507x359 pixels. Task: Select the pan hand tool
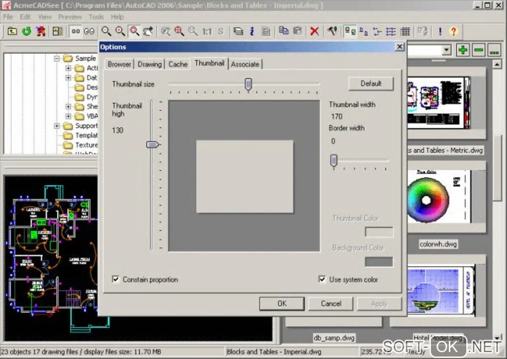[x=148, y=31]
